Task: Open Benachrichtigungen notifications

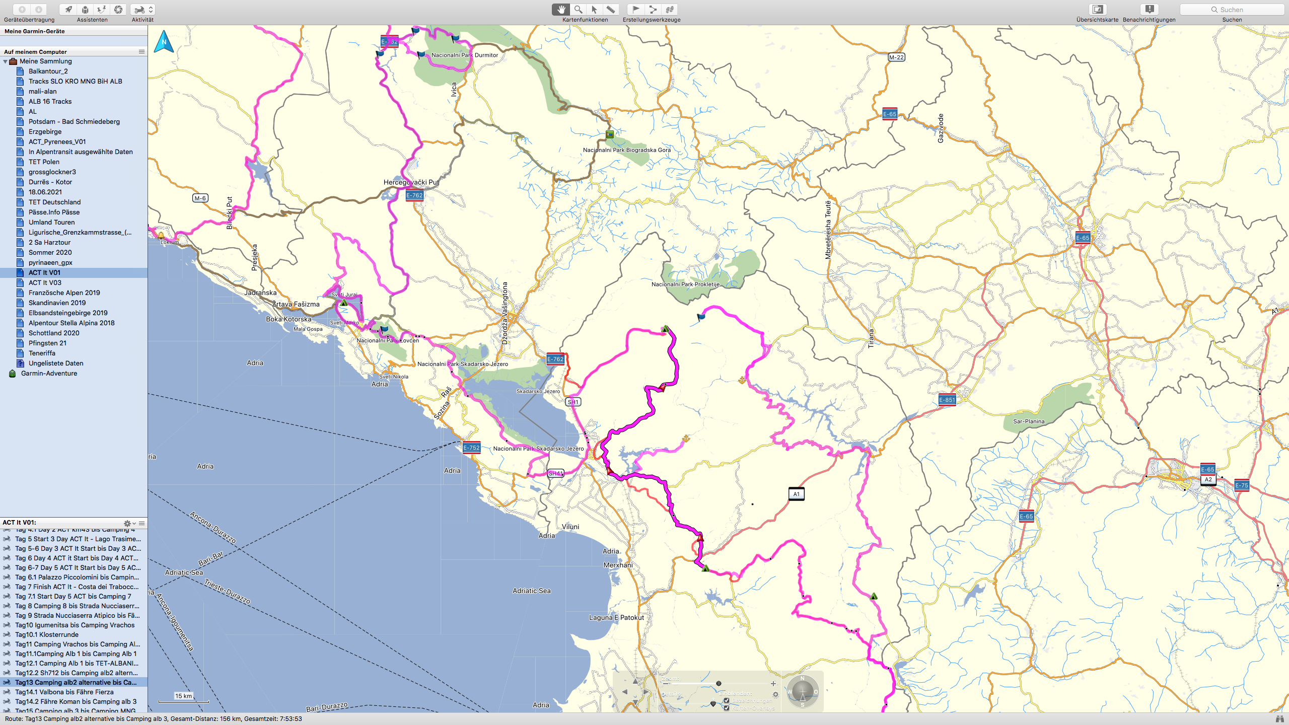Action: (1149, 9)
